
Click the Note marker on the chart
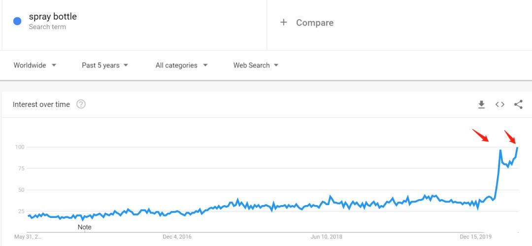(85, 227)
